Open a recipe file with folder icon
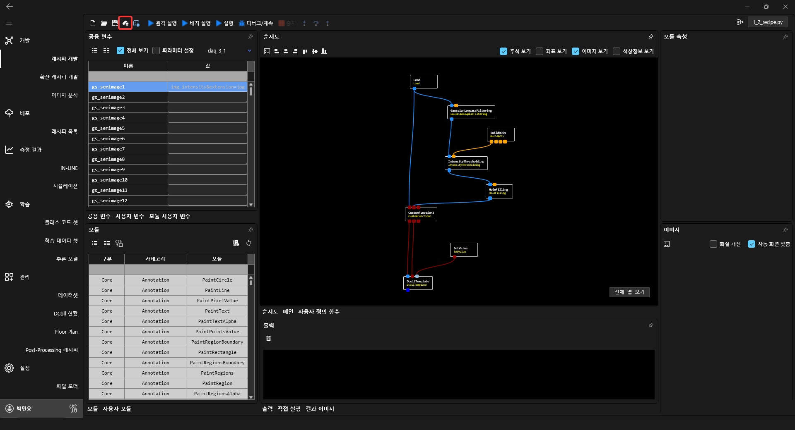Screen dimensions: 795x430 [104, 23]
